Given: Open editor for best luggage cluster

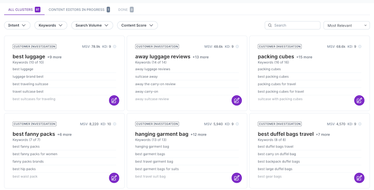Looking at the screenshot, I should 114,100.
